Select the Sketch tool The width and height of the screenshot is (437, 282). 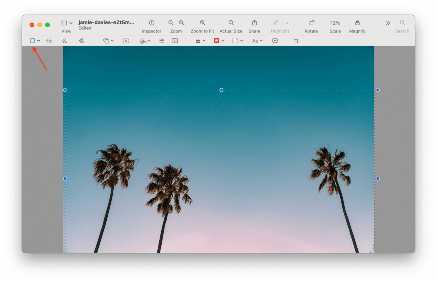tap(64, 41)
